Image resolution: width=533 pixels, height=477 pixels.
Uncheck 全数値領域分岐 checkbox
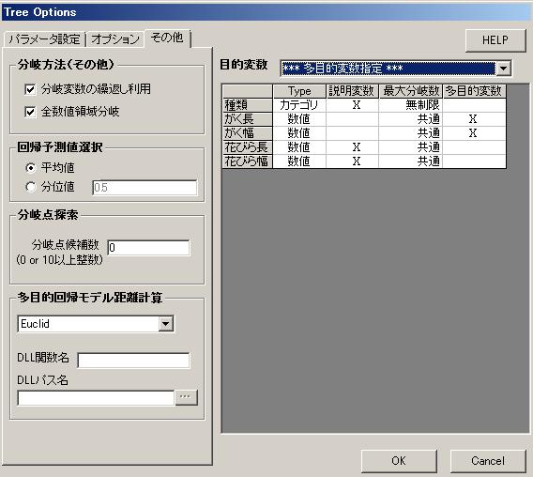pos(30,112)
